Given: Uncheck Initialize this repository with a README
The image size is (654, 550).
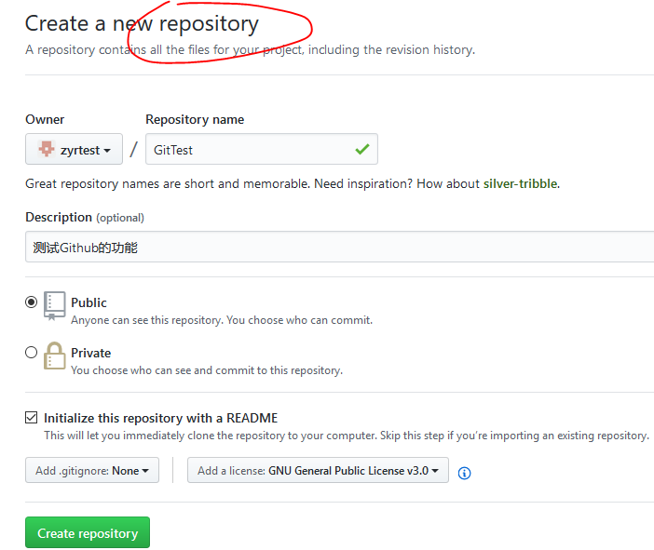Looking at the screenshot, I should pos(32,418).
